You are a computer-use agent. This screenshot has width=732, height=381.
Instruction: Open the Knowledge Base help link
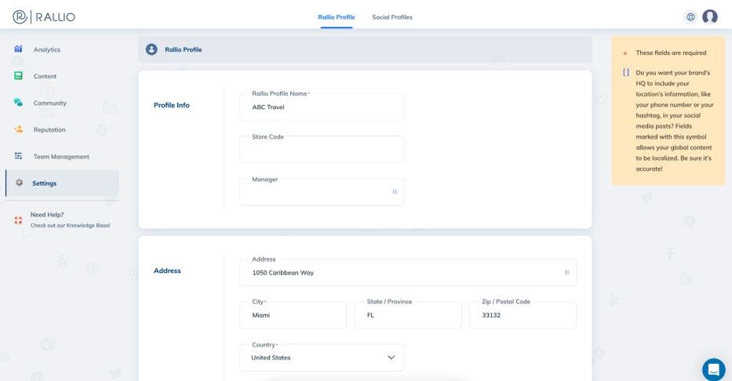pyautogui.click(x=71, y=226)
